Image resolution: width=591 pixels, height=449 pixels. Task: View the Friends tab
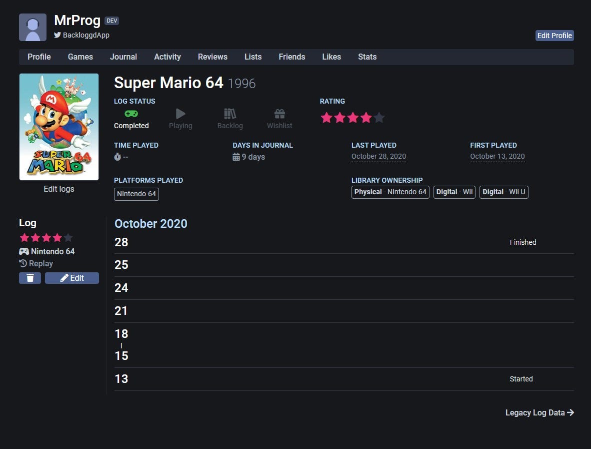coord(291,57)
